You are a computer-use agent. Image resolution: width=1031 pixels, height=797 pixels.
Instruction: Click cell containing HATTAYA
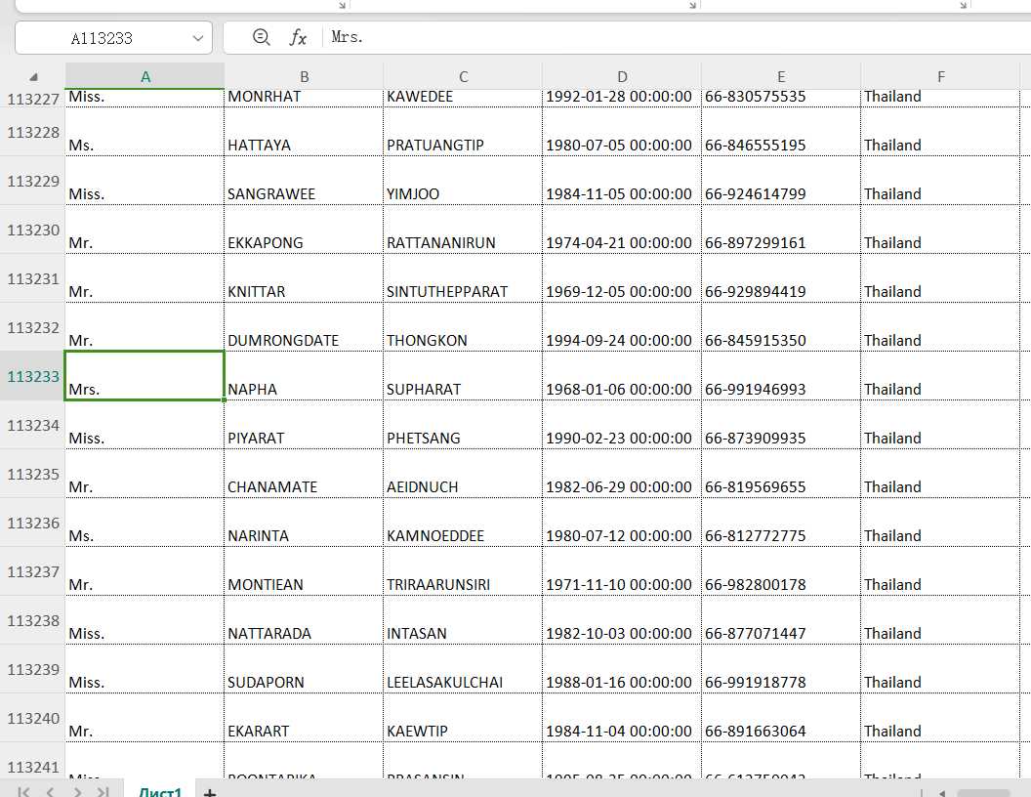(x=304, y=132)
